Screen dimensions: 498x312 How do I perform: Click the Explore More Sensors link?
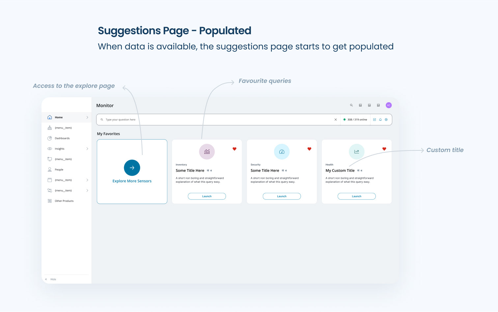click(132, 181)
